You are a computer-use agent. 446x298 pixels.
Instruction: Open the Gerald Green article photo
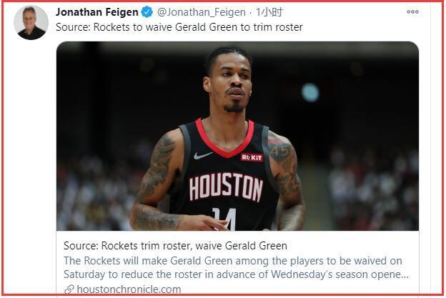(x=237, y=136)
